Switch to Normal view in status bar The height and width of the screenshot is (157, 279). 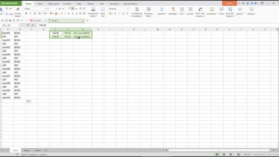point(217,154)
